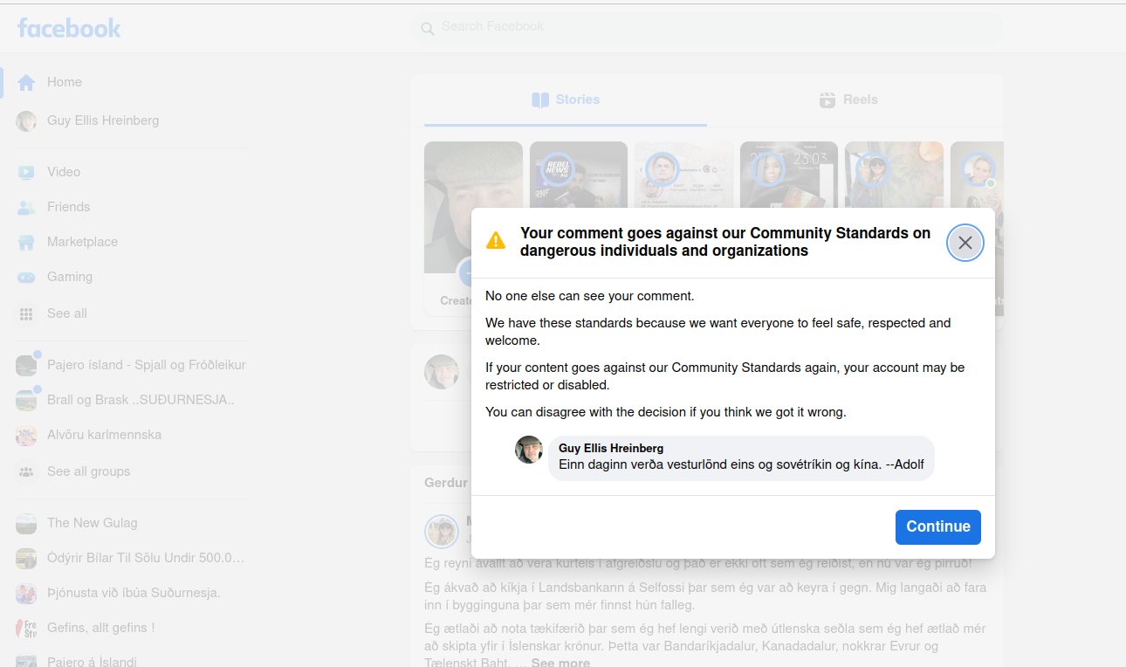Click the See all groups people icon

pos(26,472)
